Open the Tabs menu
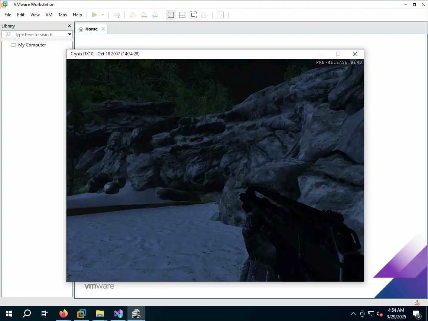Image resolution: width=428 pixels, height=321 pixels. click(x=62, y=15)
